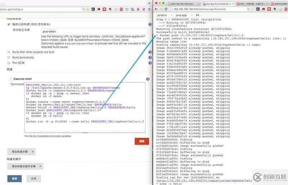Click the 'cc7ddd0fac6d: Image successfully pushed' line
Screen dimensions: 288x185
tap(190, 146)
